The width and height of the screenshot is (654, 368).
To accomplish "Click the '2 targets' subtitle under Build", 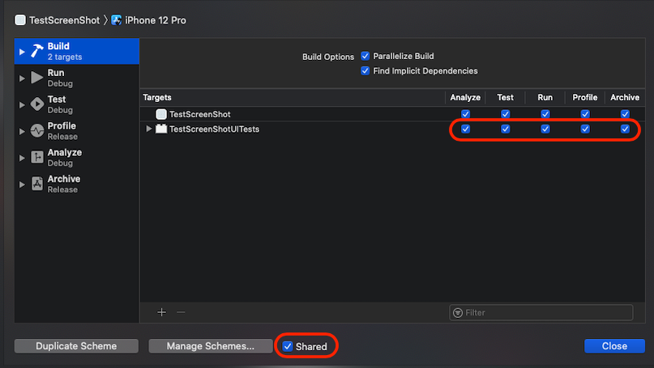I will coord(65,57).
